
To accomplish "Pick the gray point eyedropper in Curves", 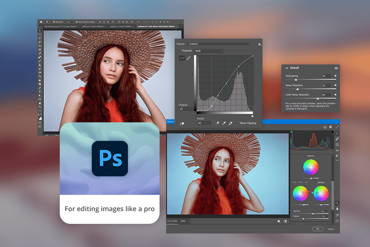I will click(x=224, y=123).
